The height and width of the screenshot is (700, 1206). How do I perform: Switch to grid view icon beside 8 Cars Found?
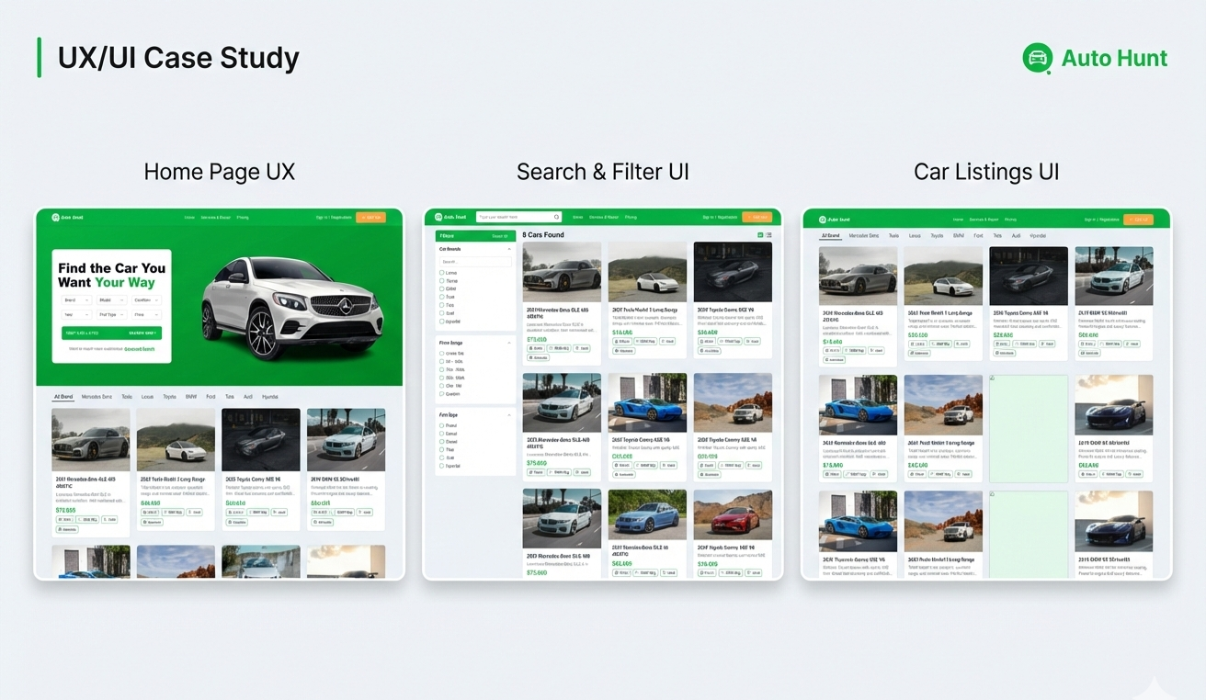tap(760, 235)
